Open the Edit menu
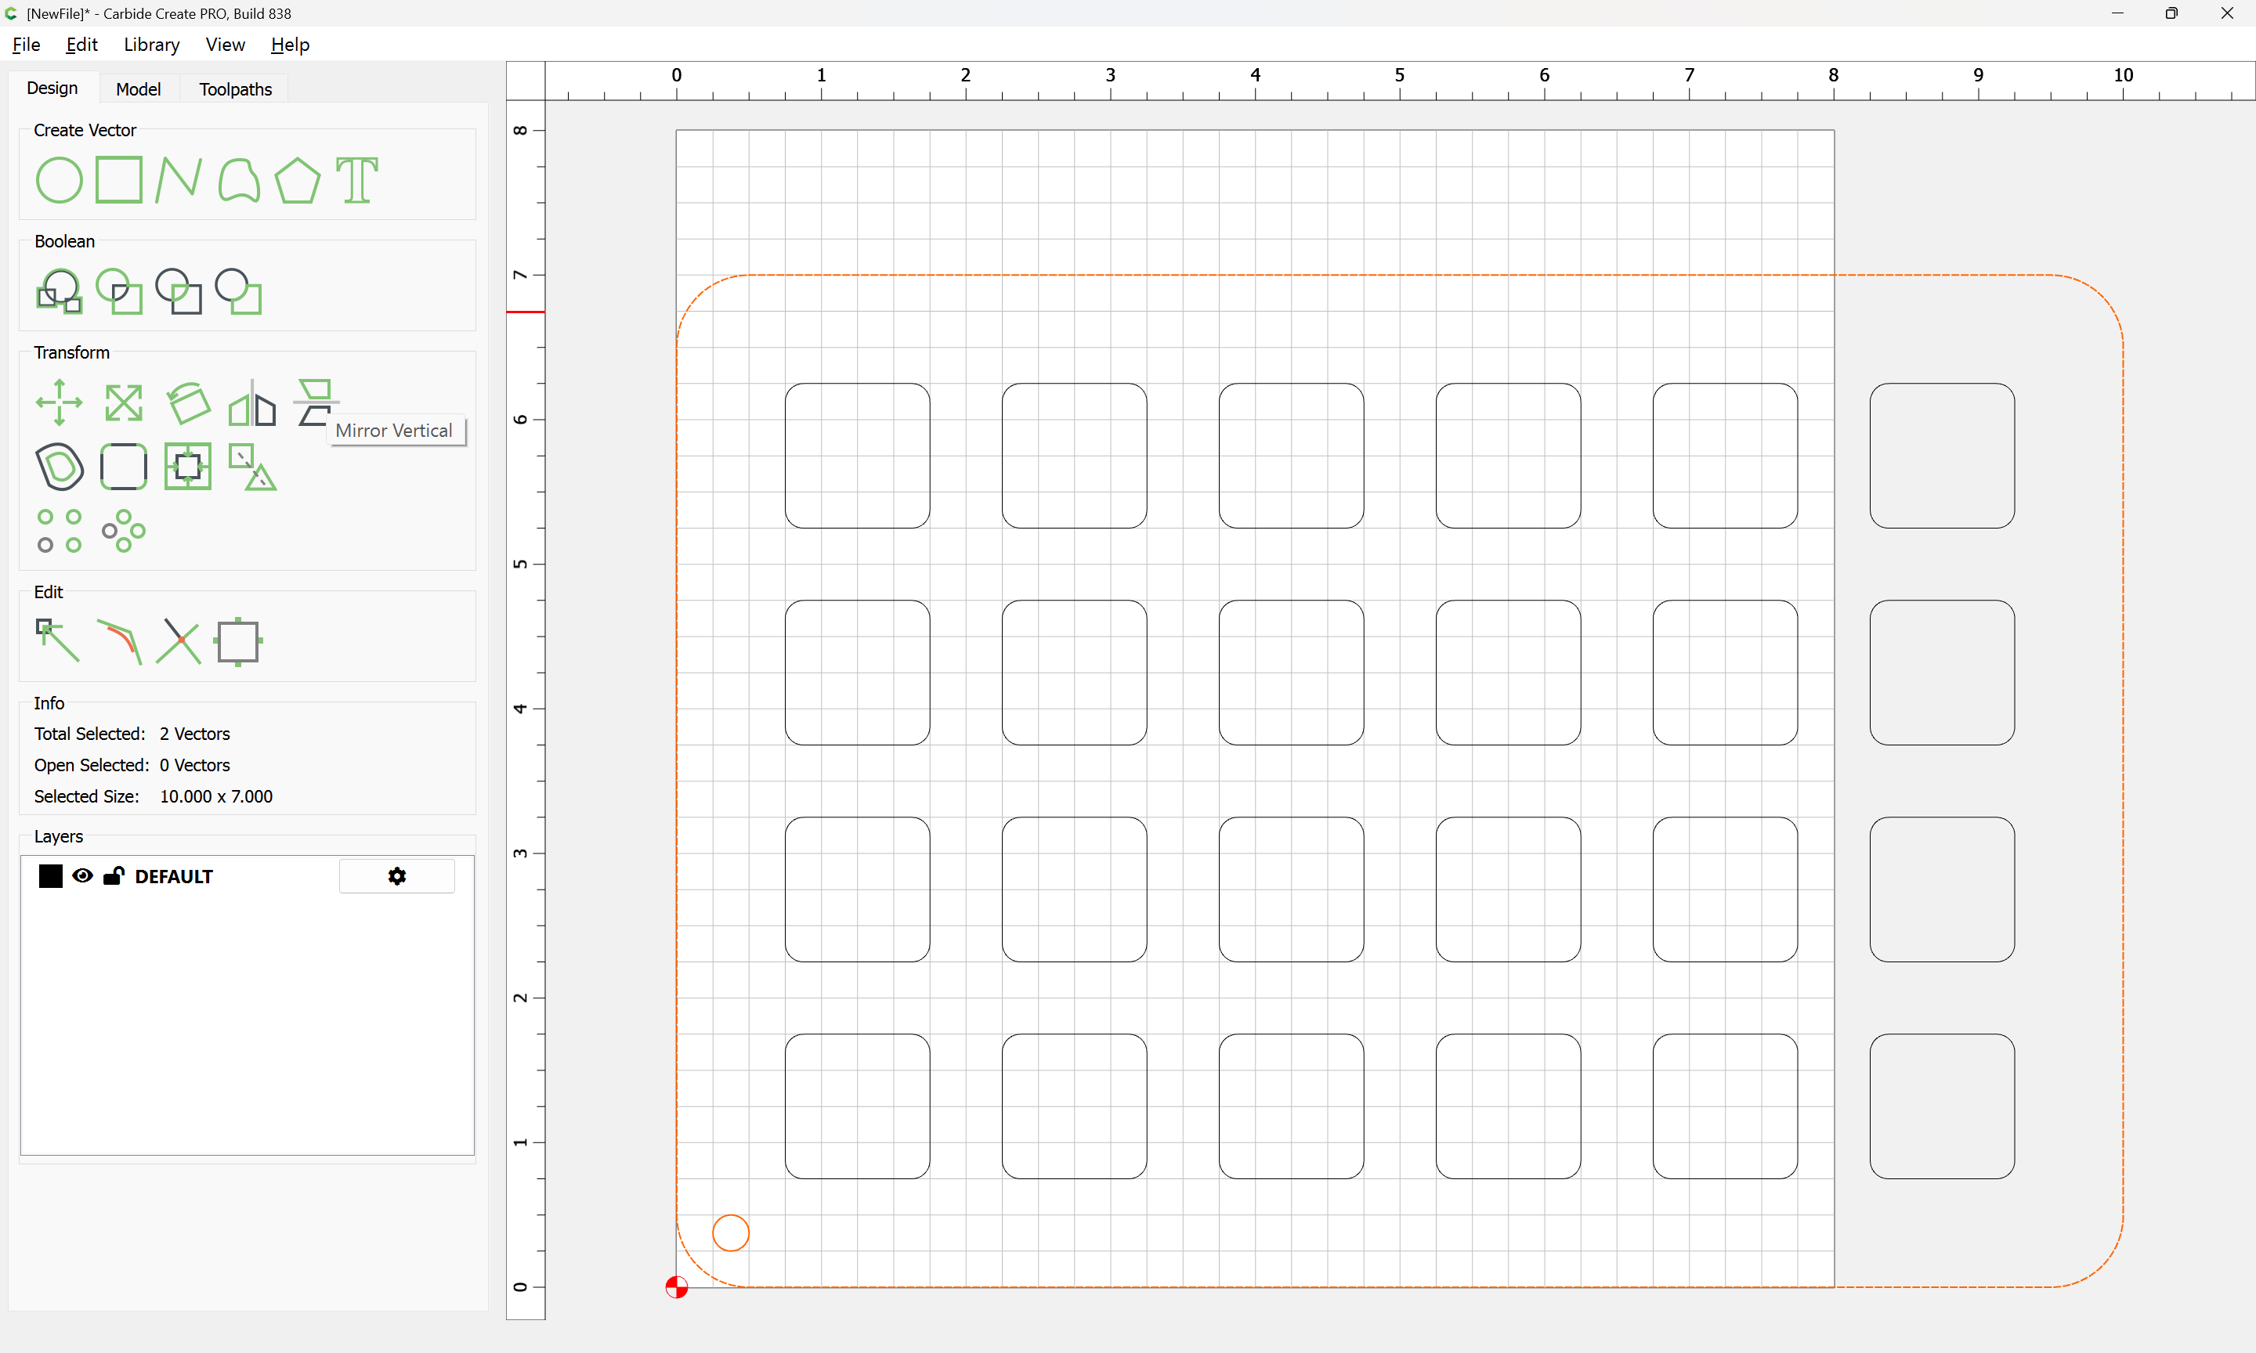2256x1353 pixels. (x=81, y=45)
